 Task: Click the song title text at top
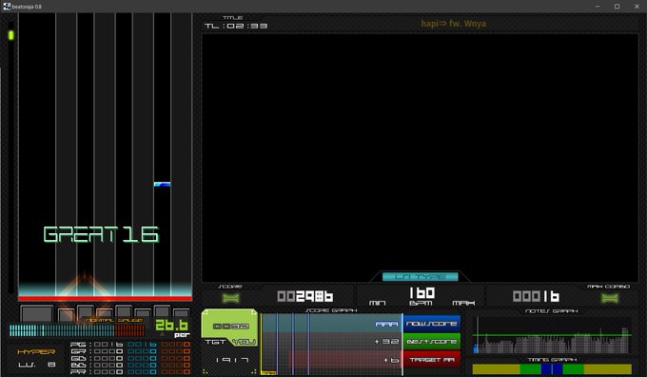pyautogui.click(x=453, y=24)
